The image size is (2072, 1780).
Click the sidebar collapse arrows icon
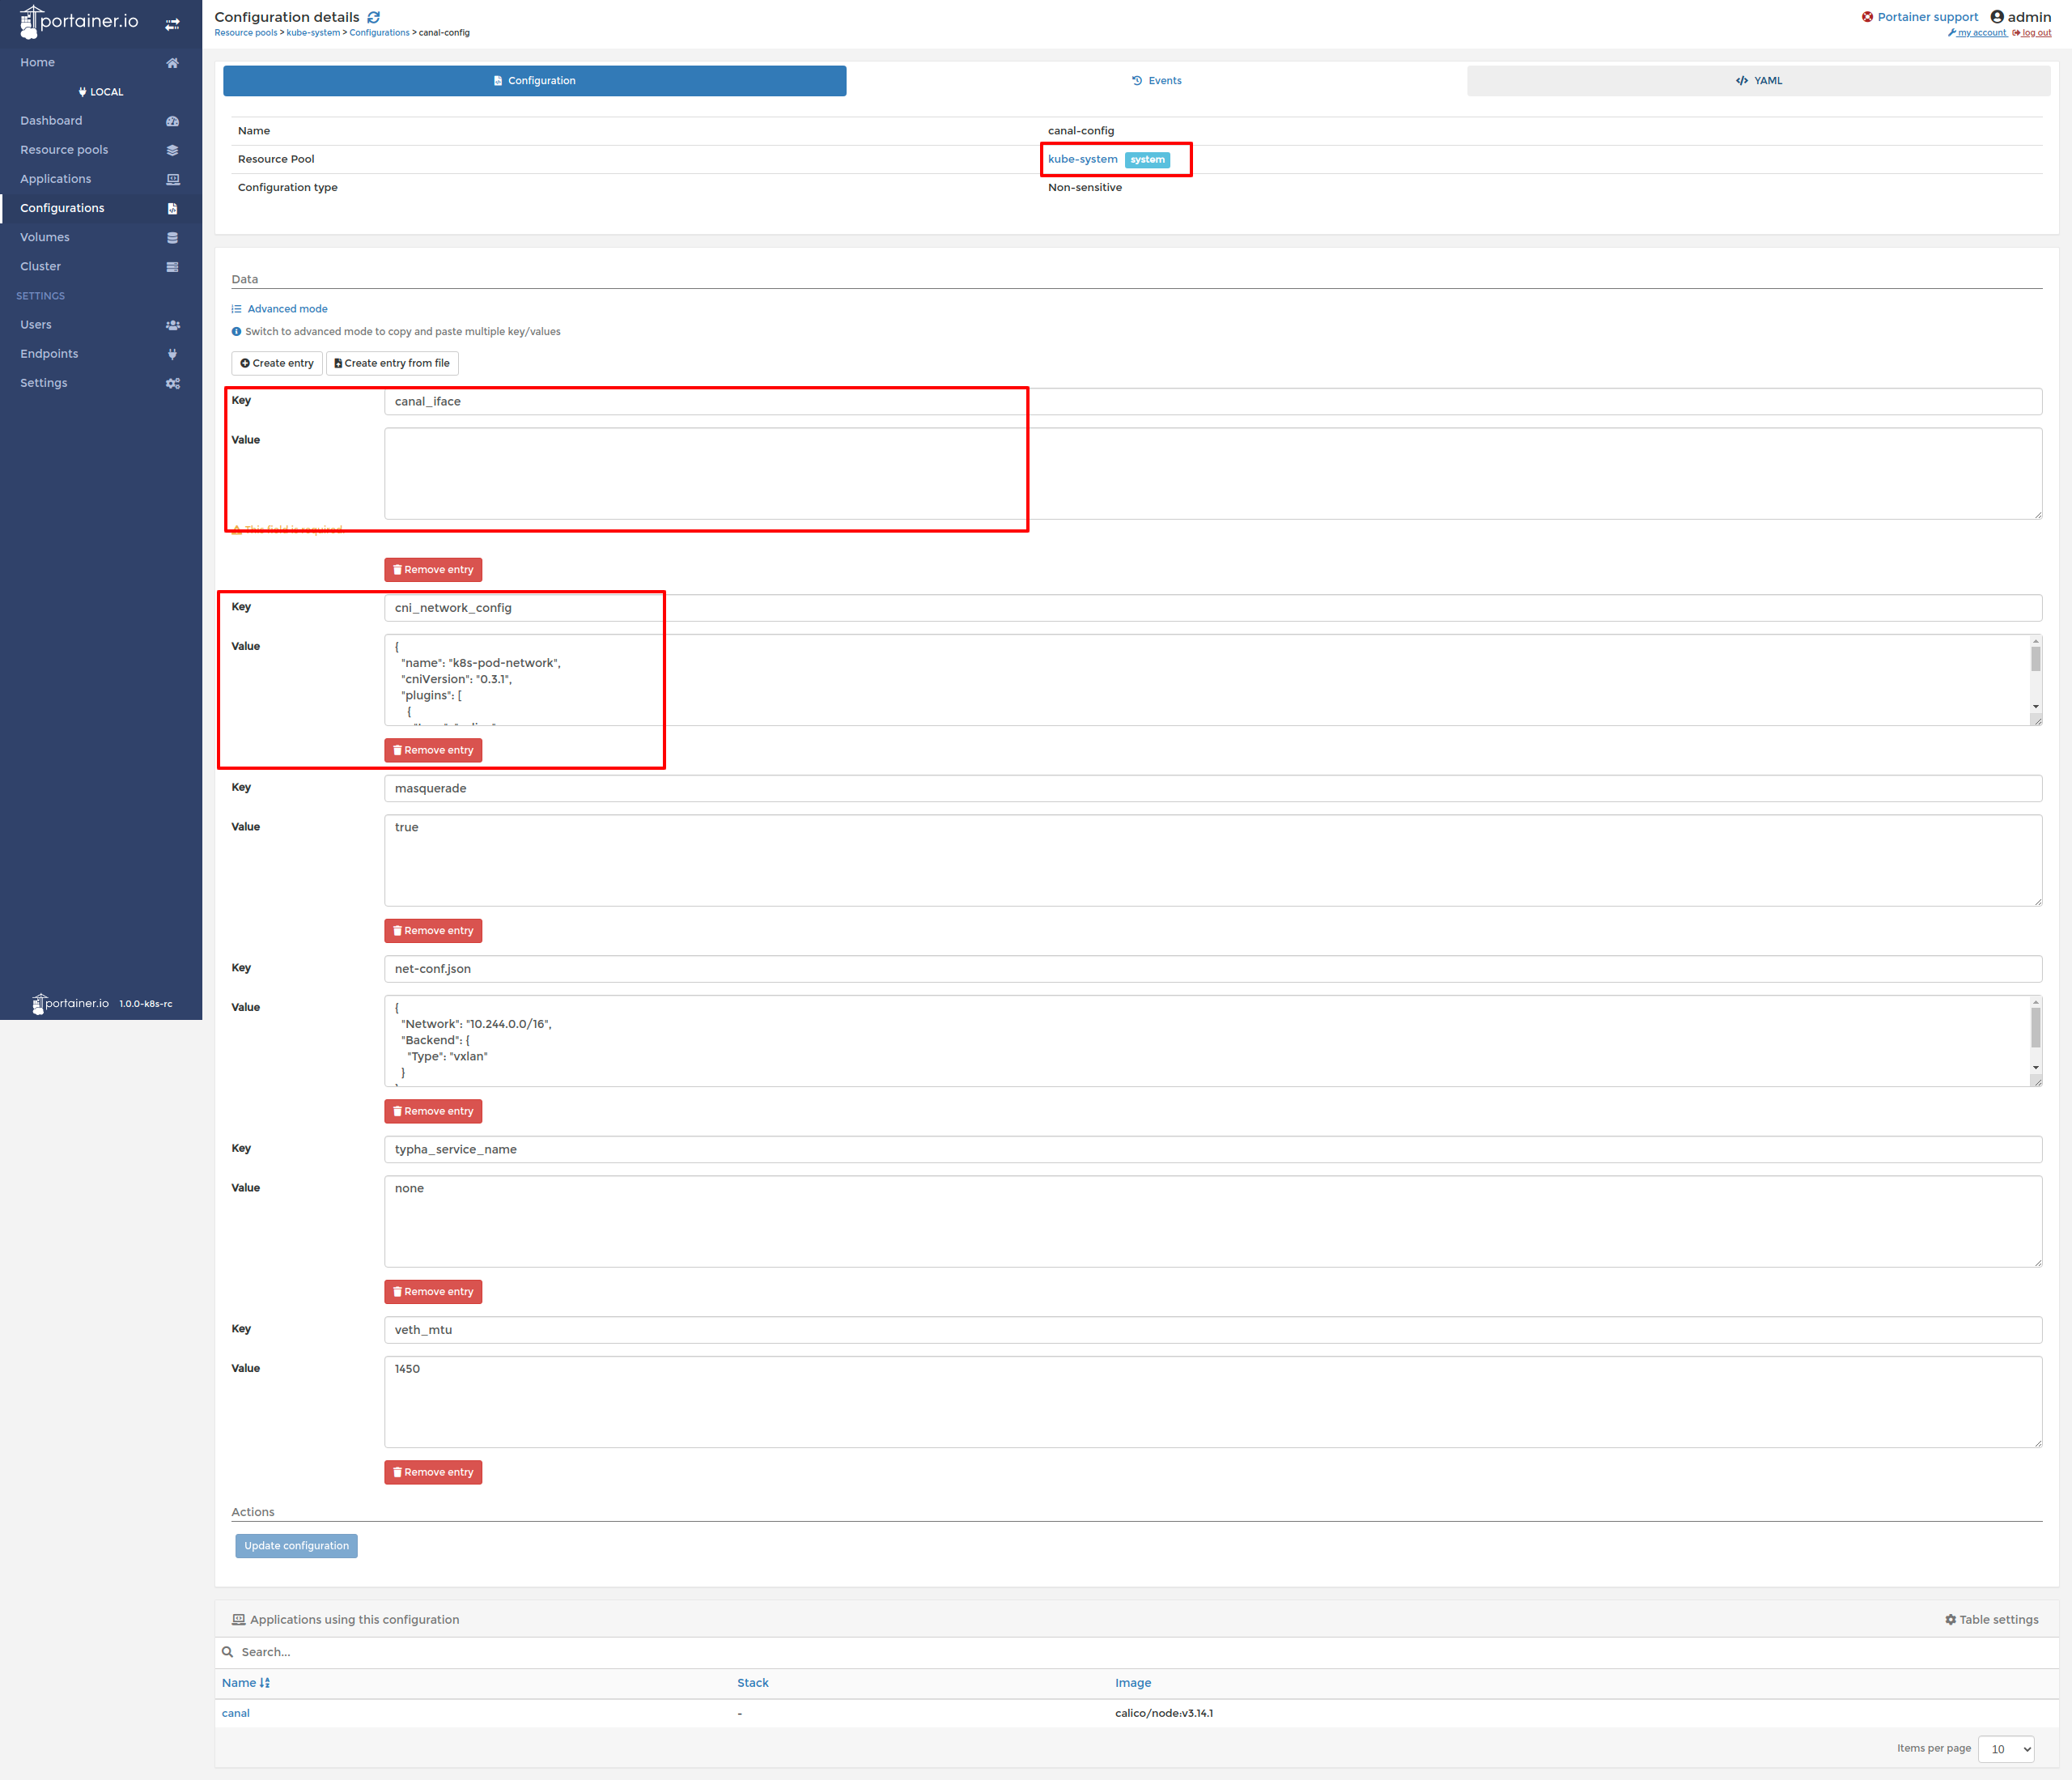172,24
